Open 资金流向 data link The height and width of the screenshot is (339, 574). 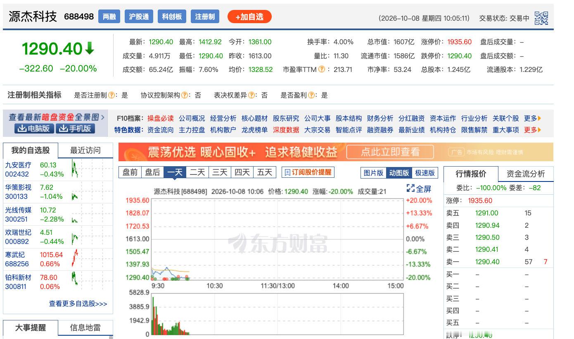tap(161, 130)
